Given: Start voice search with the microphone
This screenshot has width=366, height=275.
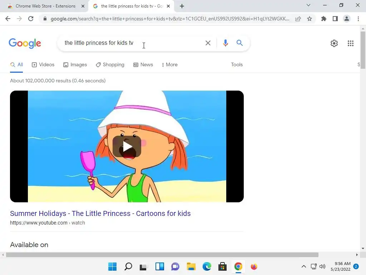Looking at the screenshot, I should click(225, 43).
